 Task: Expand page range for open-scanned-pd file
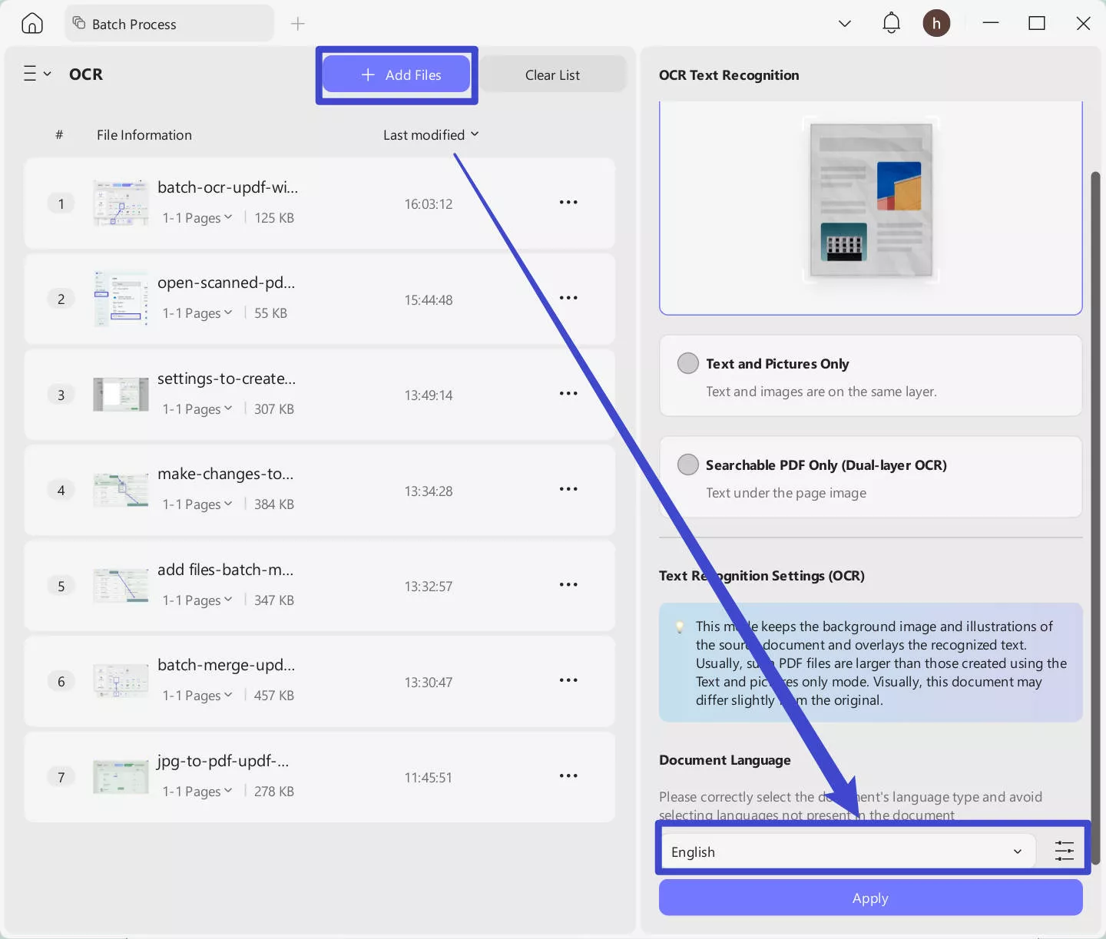click(197, 313)
